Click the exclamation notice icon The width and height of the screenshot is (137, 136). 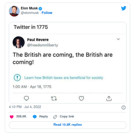[17, 78]
